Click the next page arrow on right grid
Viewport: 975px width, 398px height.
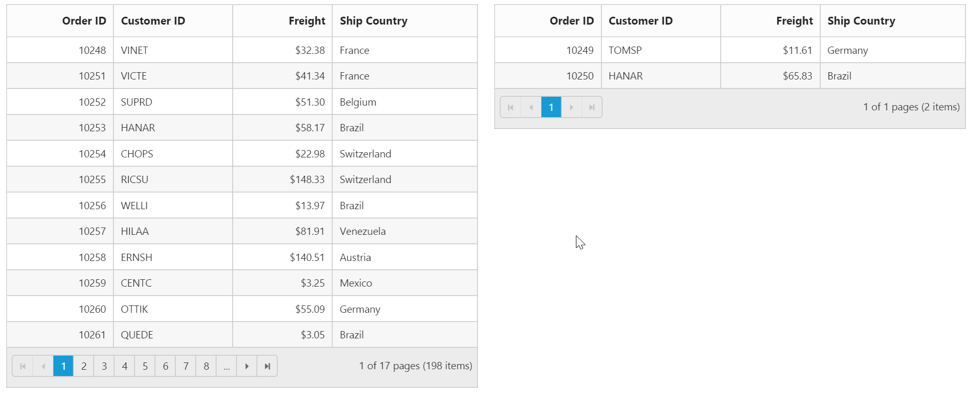571,107
